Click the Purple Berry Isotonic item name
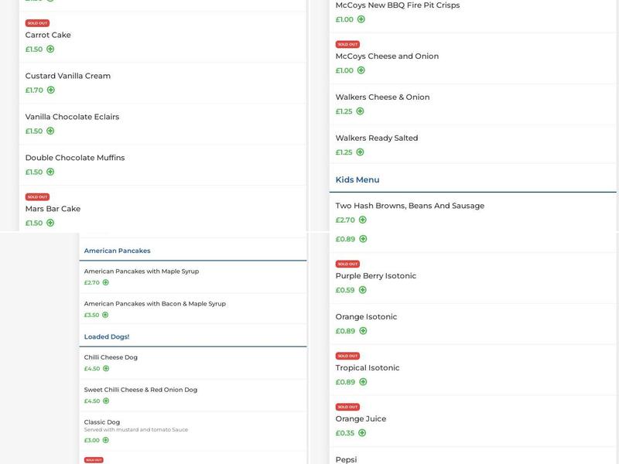Screen dimensions: 619x464 click(x=376, y=276)
